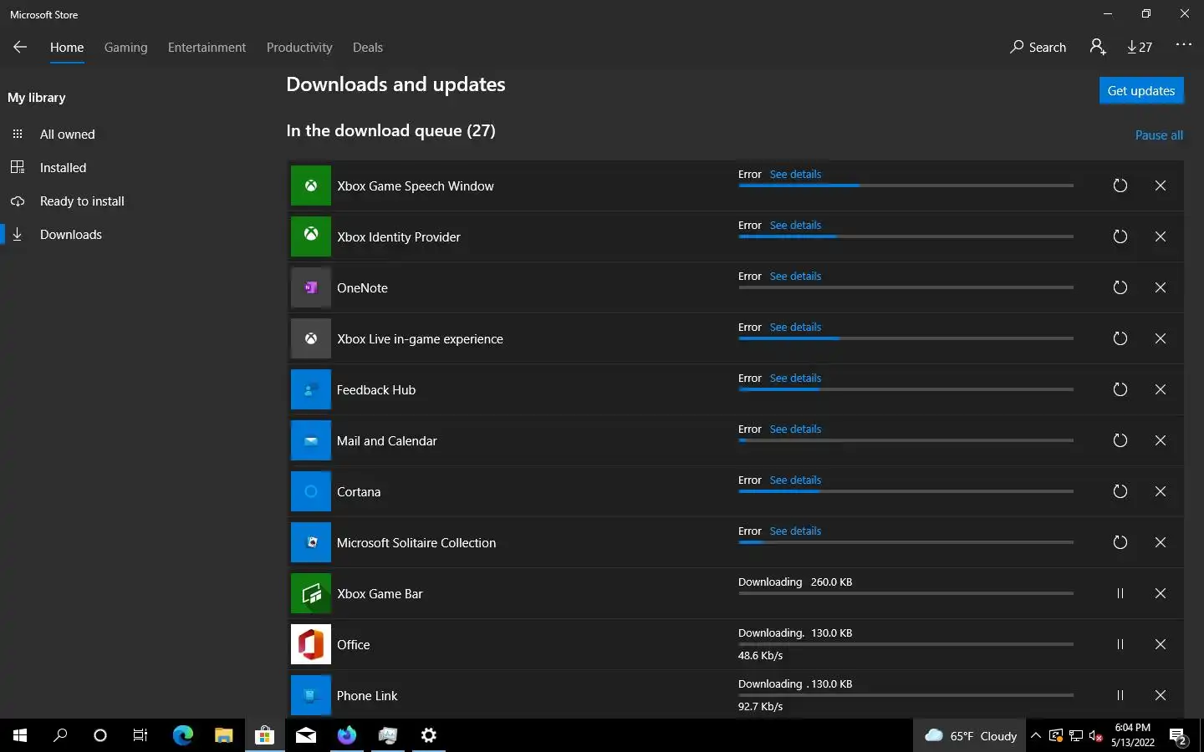Viewport: 1204px width, 752px height.
Task: Go back with the back arrow
Action: pyautogui.click(x=20, y=47)
